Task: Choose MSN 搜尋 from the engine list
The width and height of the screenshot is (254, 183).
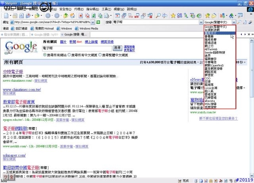Action: [220, 104]
